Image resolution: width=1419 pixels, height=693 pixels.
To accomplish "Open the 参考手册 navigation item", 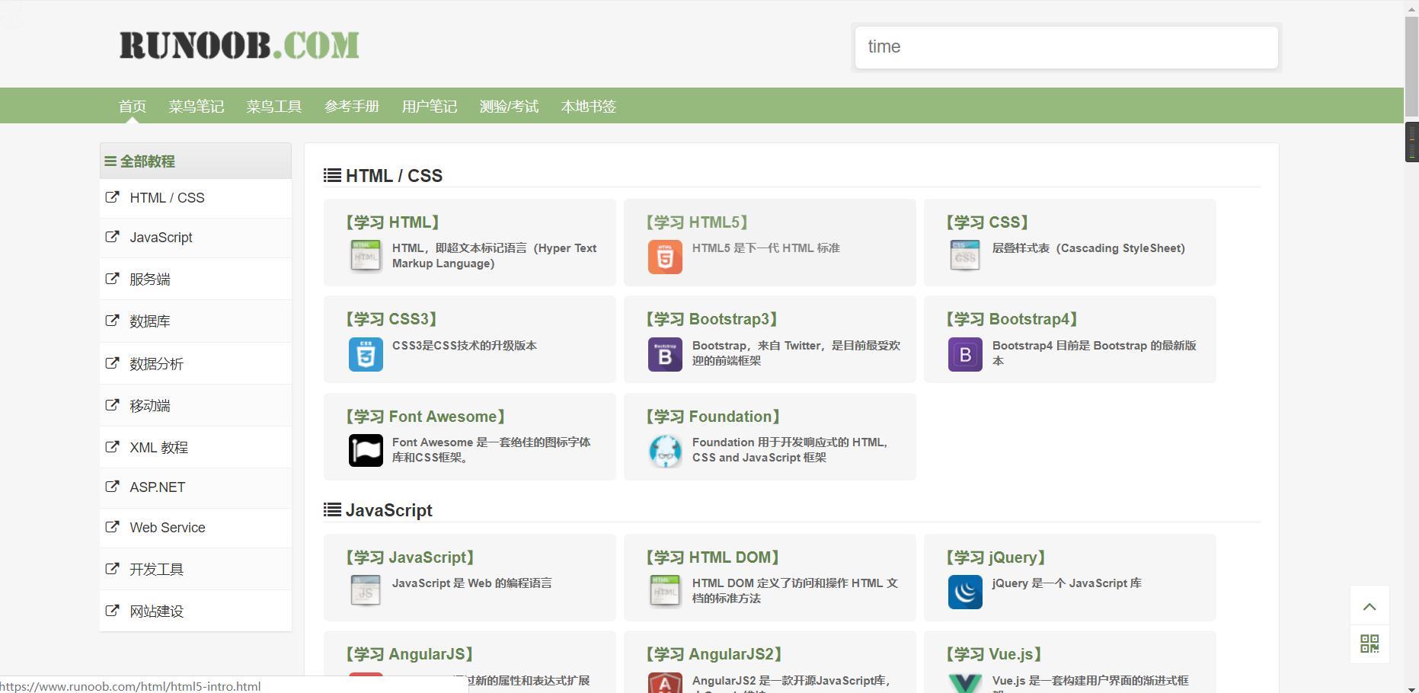I will tap(352, 106).
